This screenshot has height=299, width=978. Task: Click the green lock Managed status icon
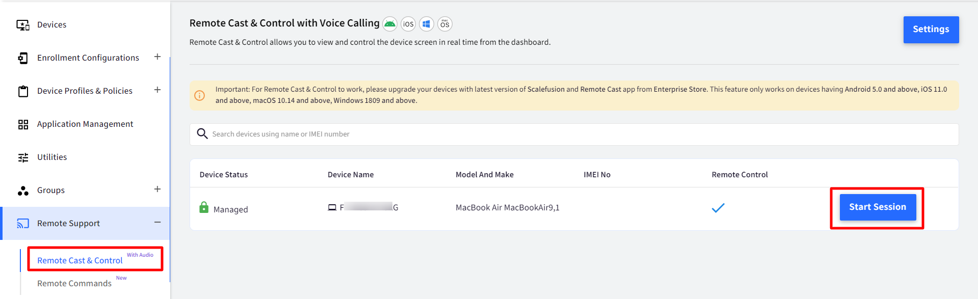pos(204,207)
